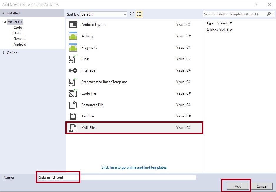Select Resources File template name

click(x=92, y=105)
